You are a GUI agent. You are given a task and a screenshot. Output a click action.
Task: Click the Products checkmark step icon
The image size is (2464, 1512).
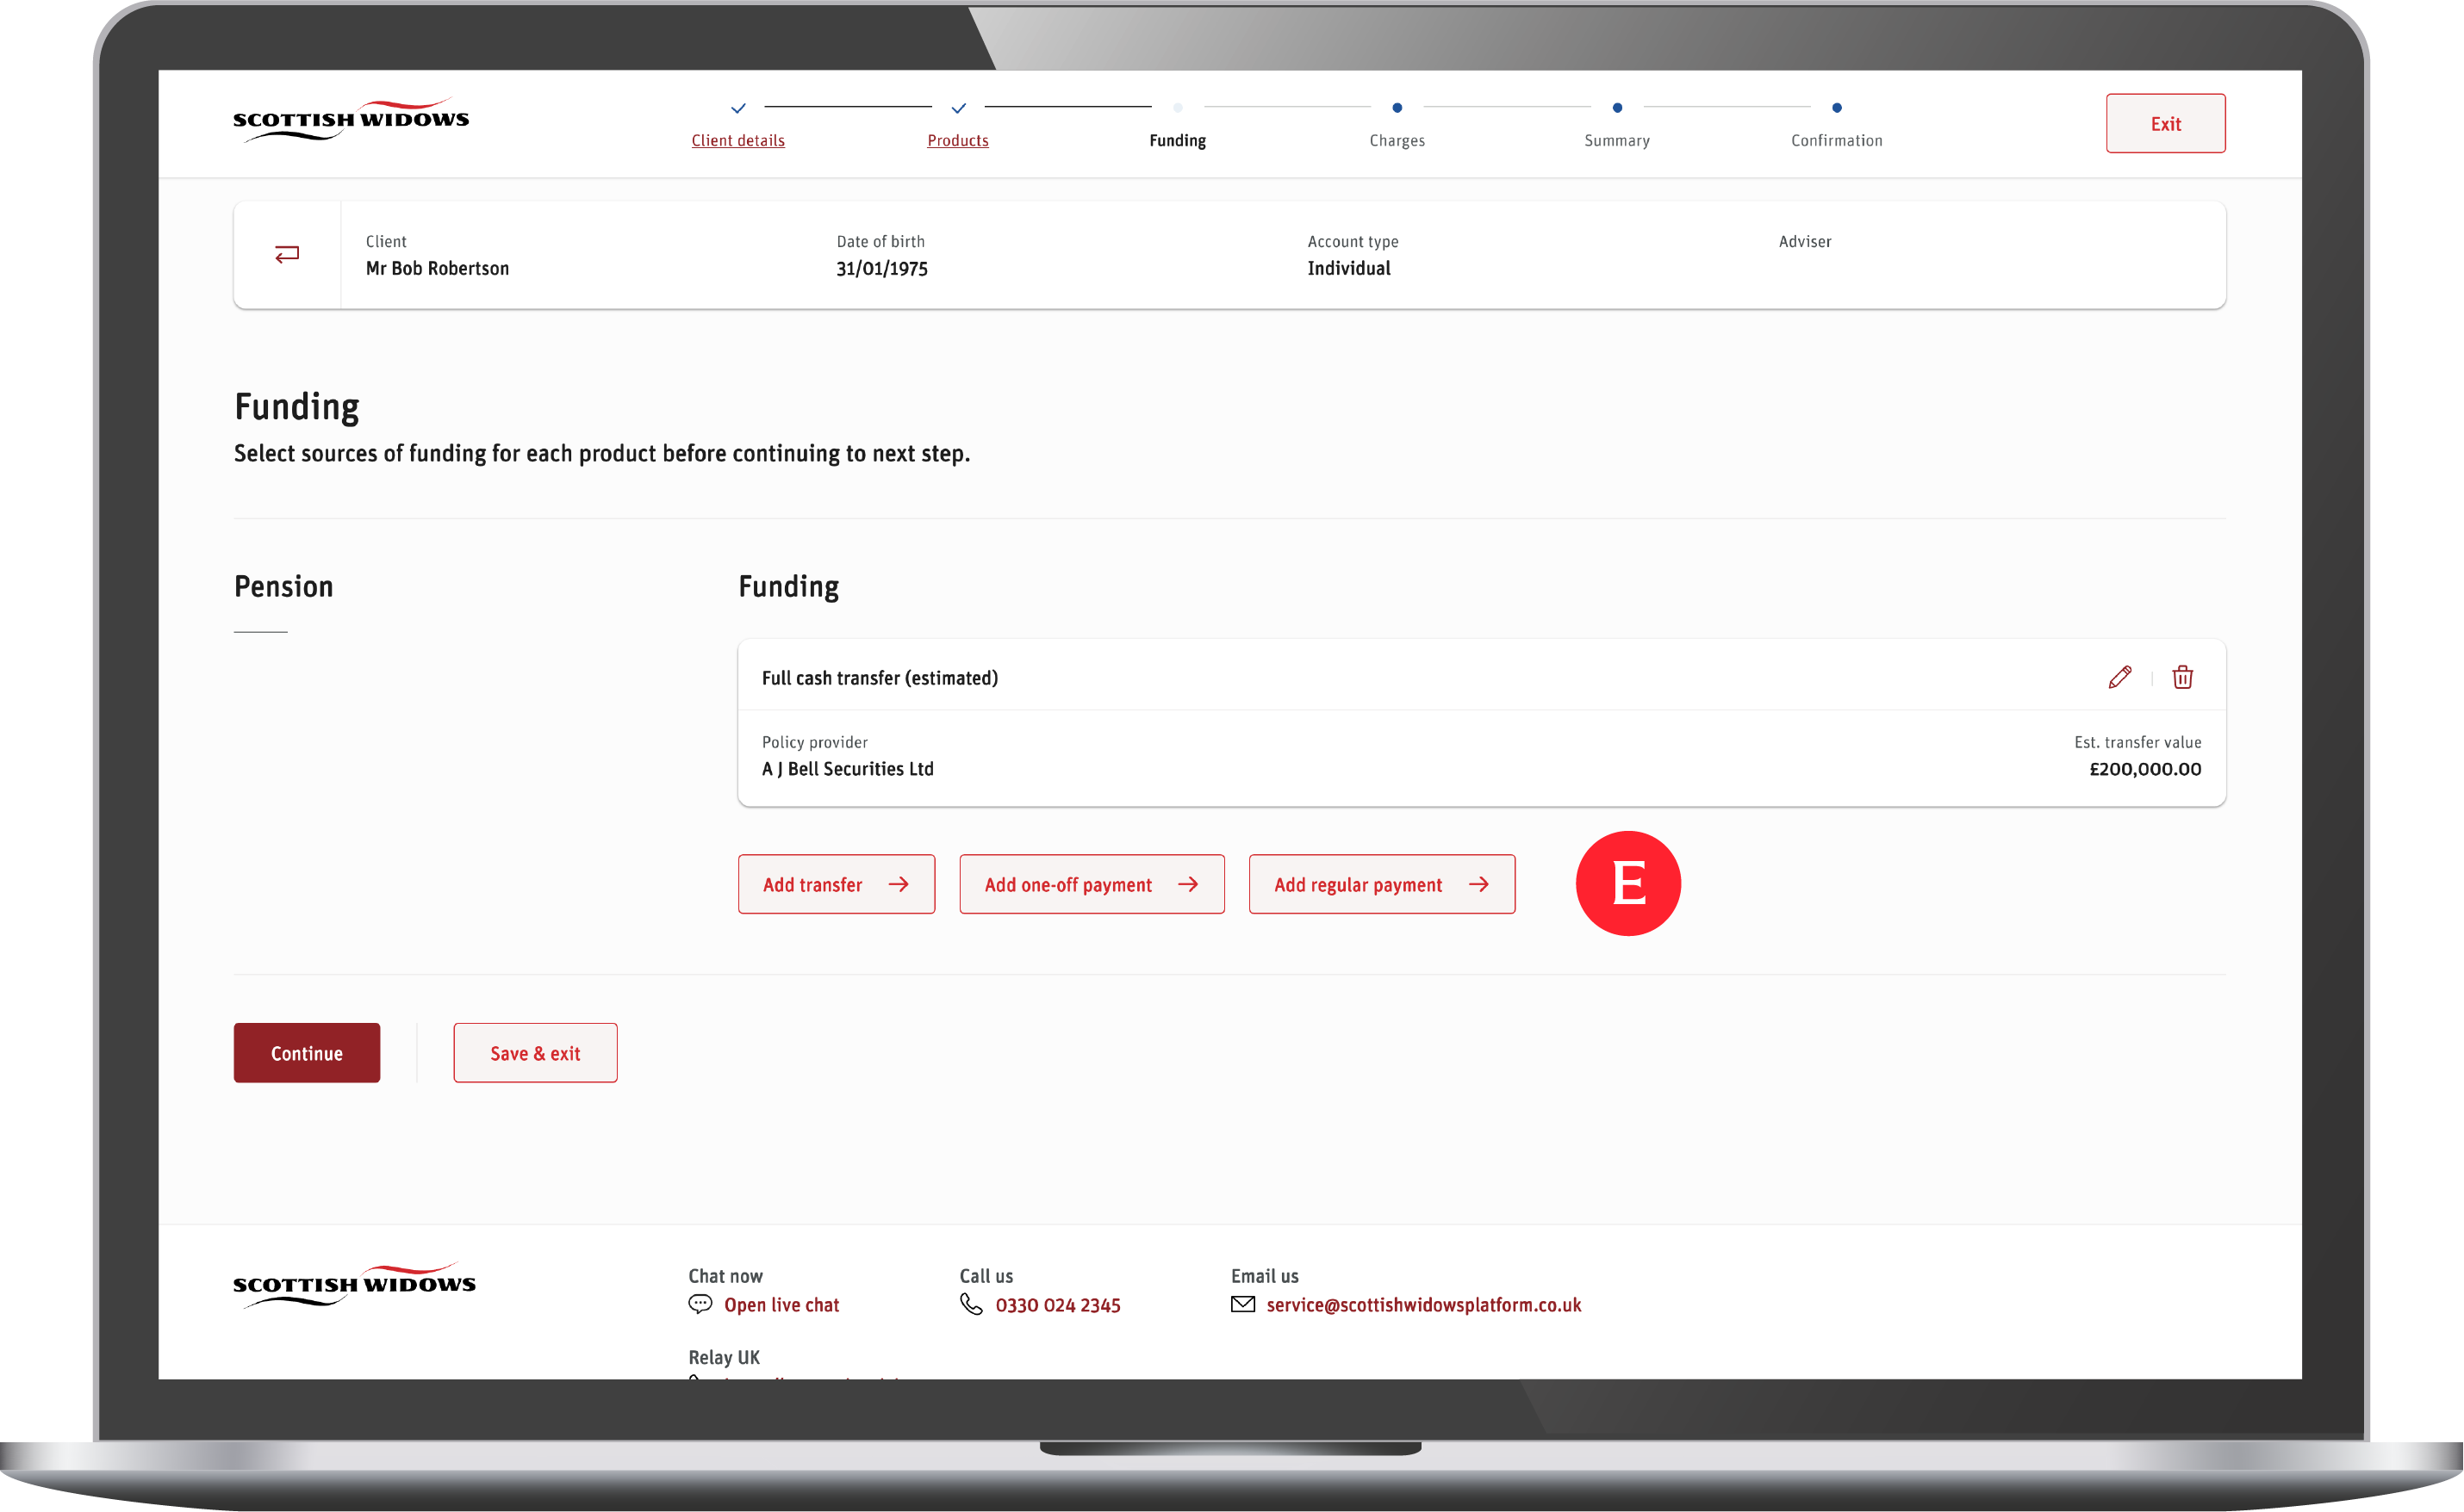coord(958,108)
